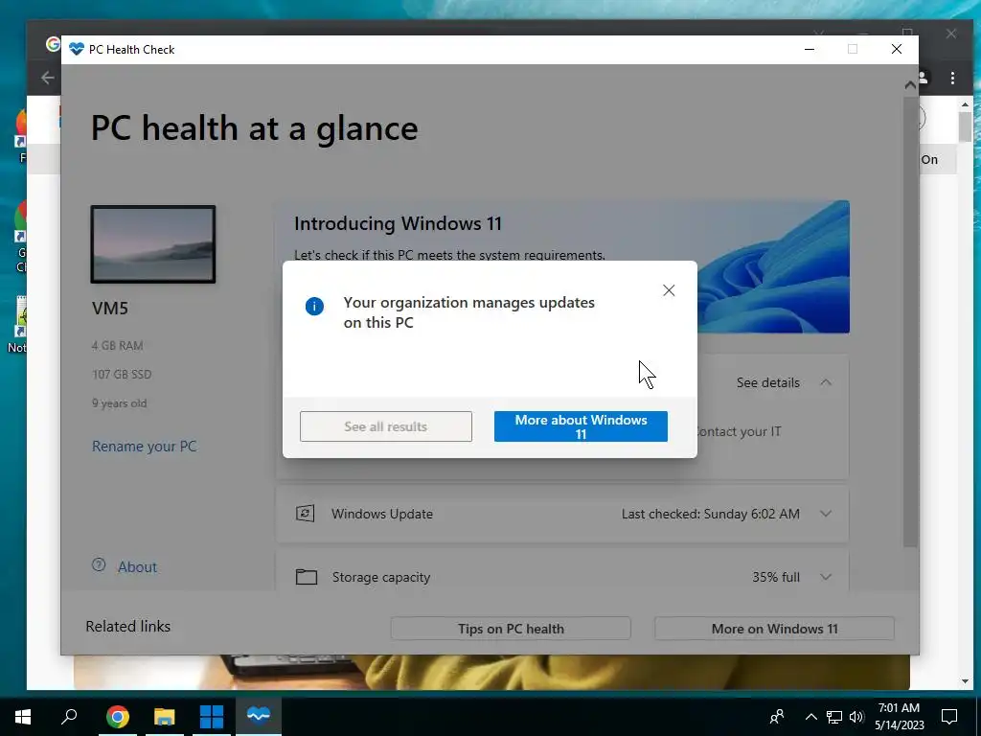Viewport: 981px width, 736px height.
Task: Click the PC Health Check heart icon in title bar
Action: (77, 49)
